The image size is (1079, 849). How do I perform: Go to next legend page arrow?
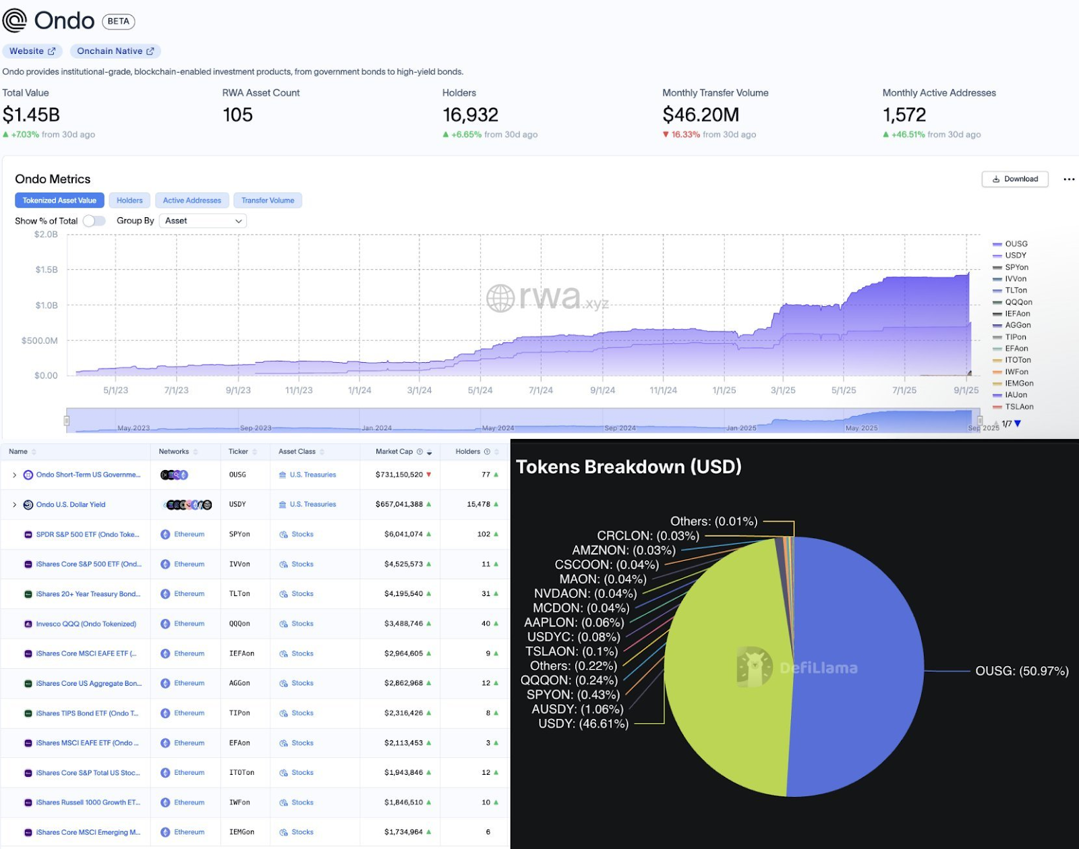tap(1018, 423)
